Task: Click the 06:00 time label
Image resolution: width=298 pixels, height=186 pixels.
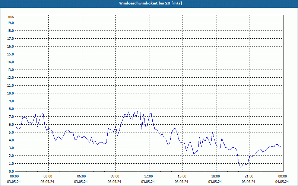Action: pos(82,176)
